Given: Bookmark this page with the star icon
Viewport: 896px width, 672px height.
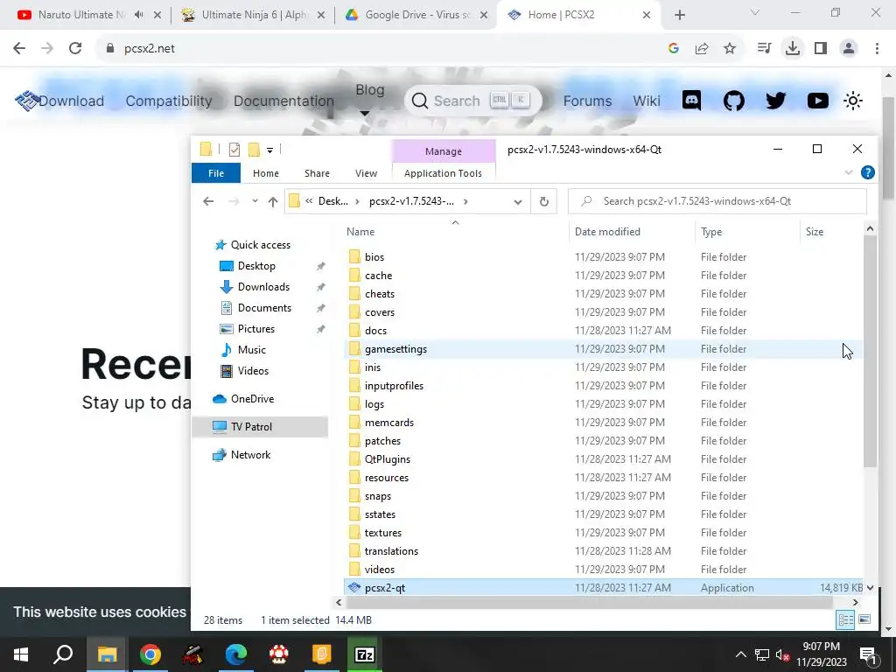Looking at the screenshot, I should [x=730, y=49].
